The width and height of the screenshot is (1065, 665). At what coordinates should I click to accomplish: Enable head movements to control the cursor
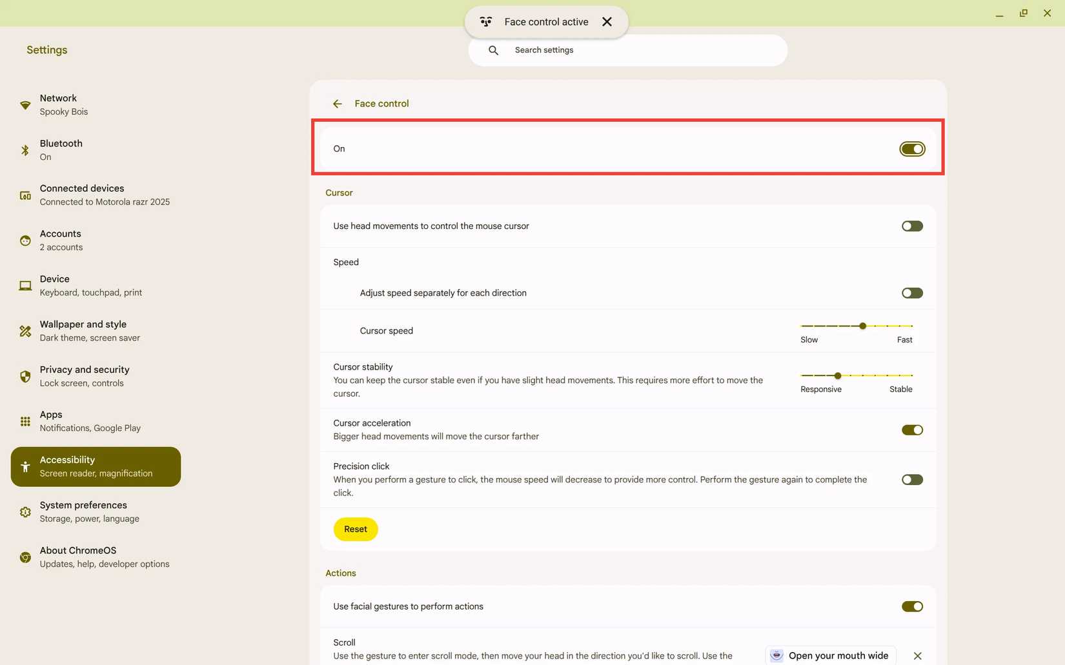[x=911, y=226]
